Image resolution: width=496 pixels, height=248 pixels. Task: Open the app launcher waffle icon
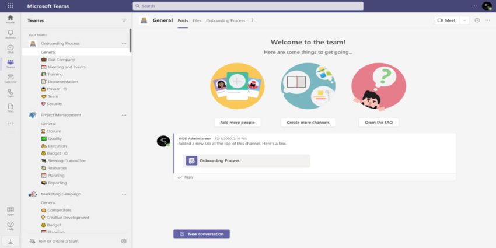pos(11,6)
